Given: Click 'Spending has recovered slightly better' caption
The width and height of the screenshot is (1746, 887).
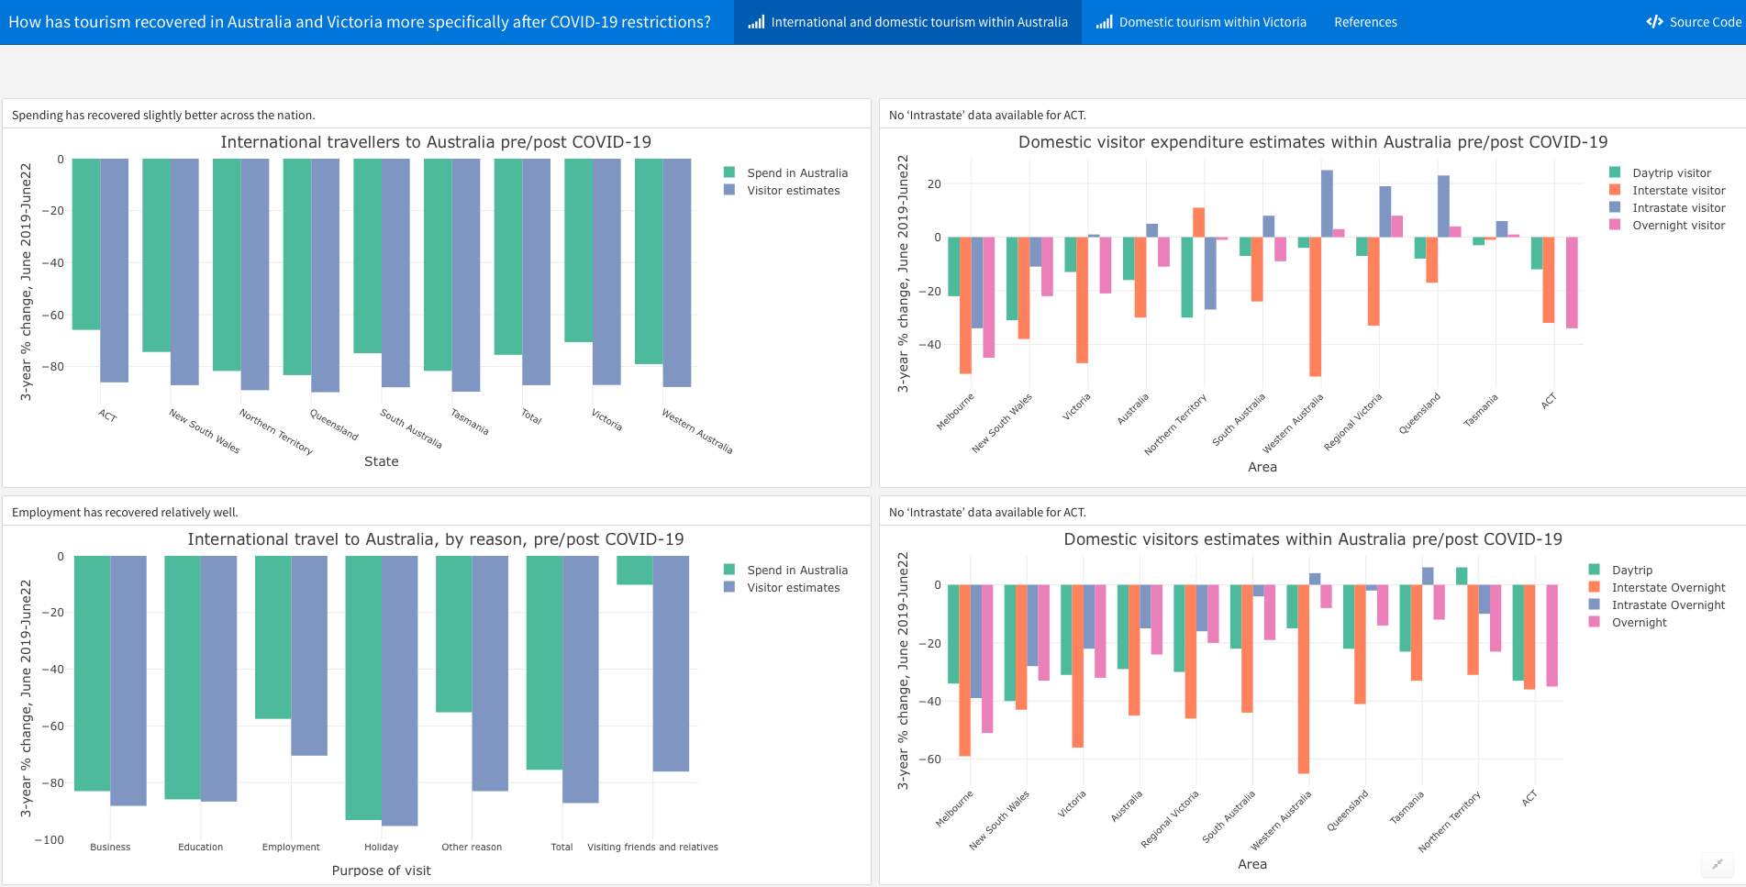Looking at the screenshot, I should click(163, 115).
